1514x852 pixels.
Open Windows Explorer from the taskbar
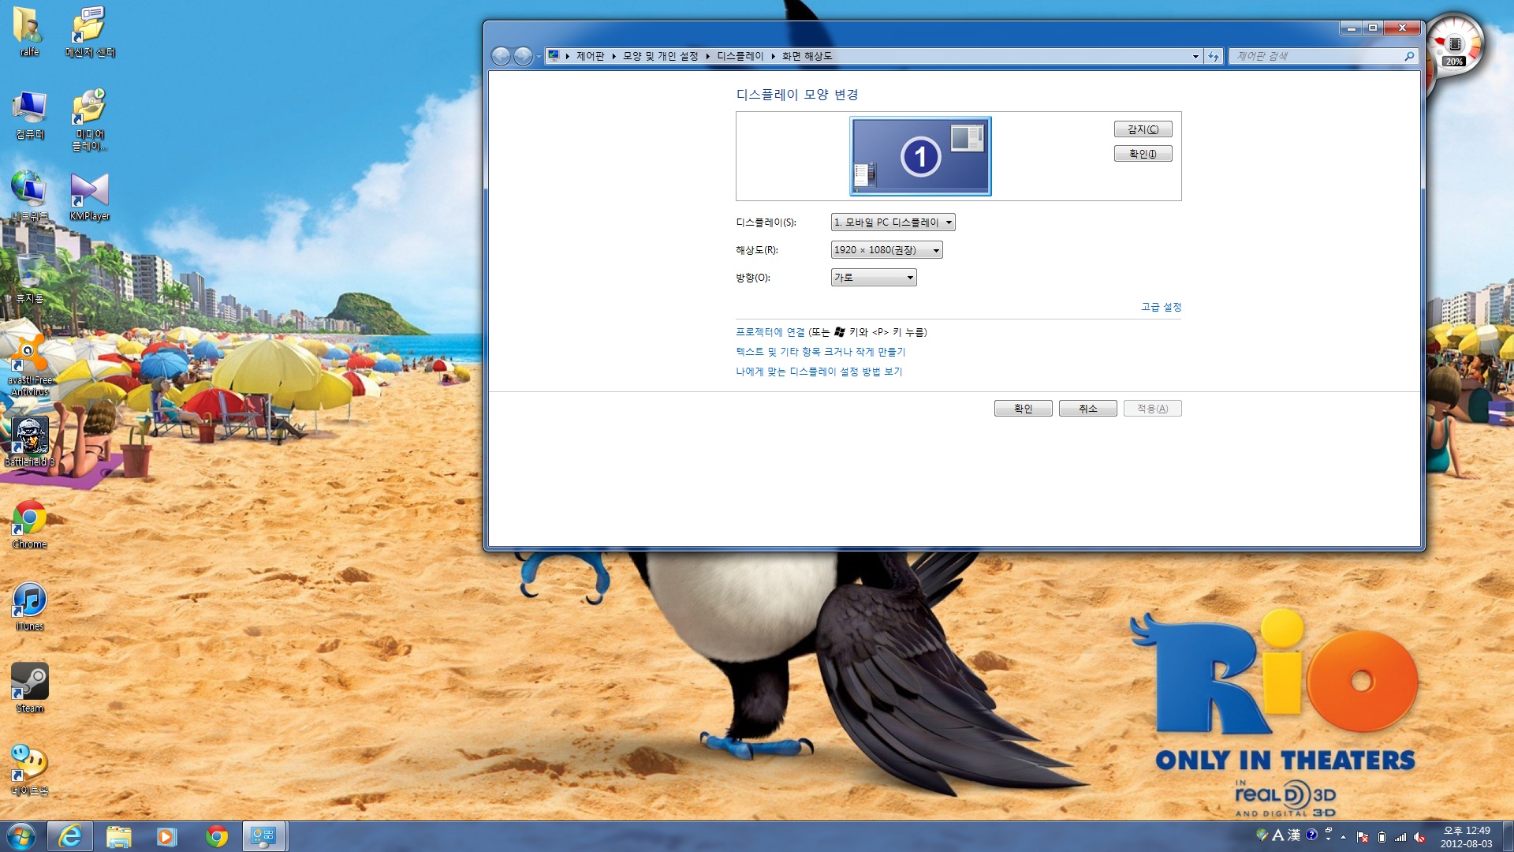pos(118,836)
